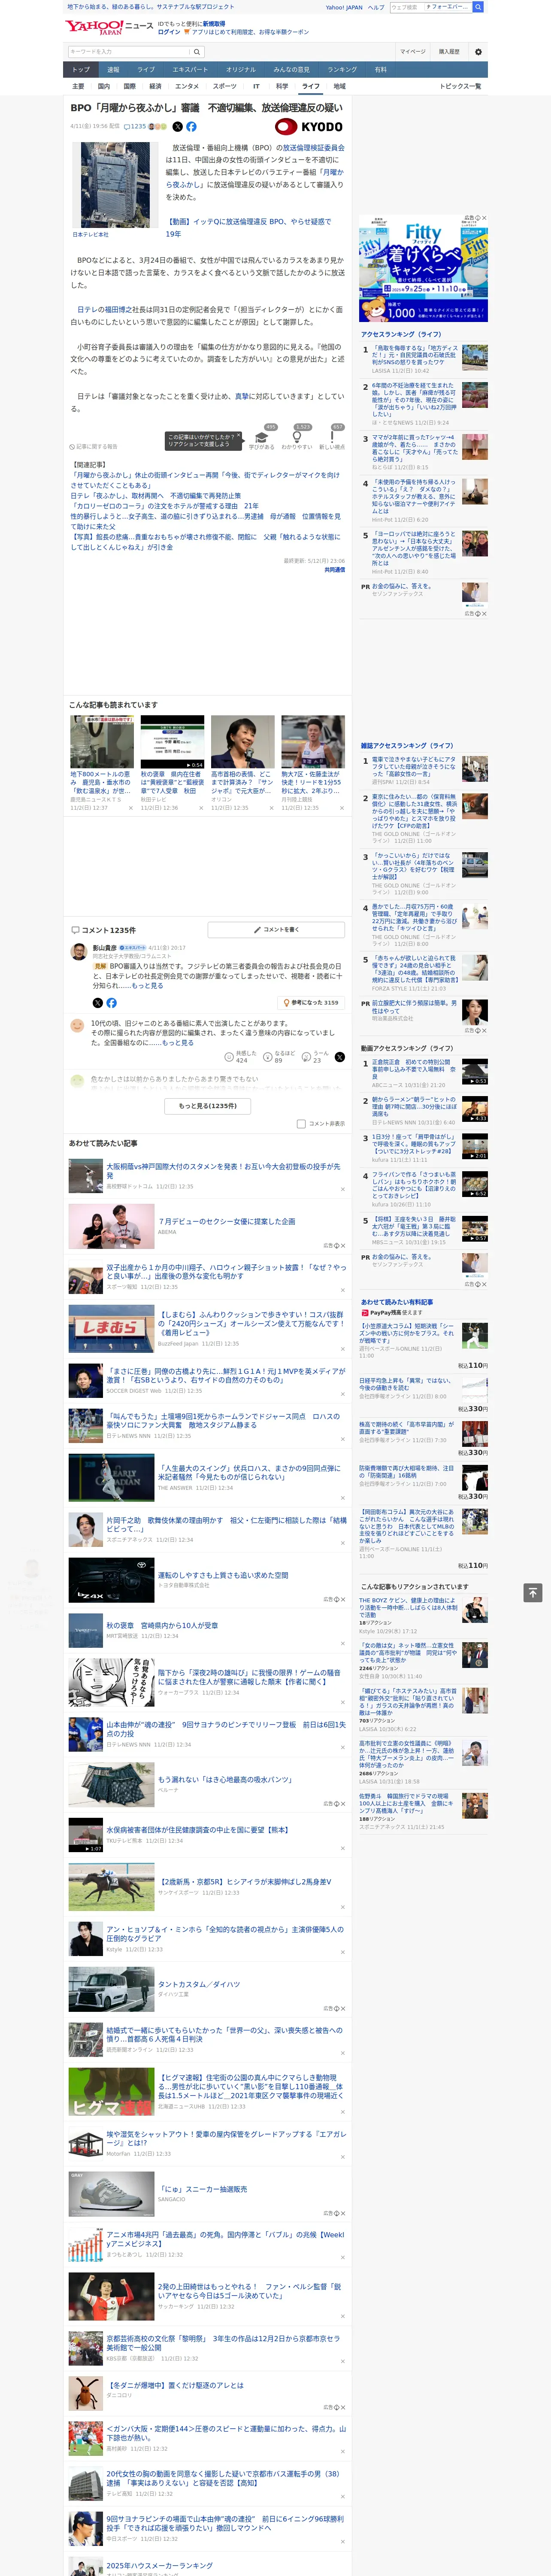The image size is (551, 2576).
Task: Click the コメントを書く button
Action: (x=276, y=929)
